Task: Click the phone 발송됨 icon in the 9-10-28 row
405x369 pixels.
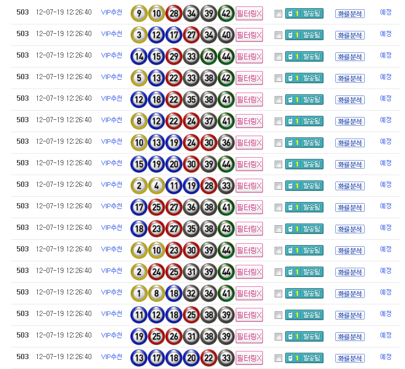Action: point(304,13)
